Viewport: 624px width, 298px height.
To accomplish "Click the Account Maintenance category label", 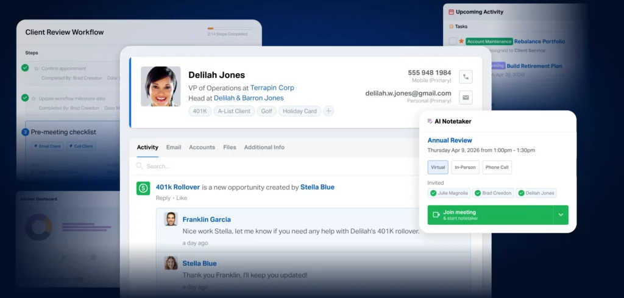I will pyautogui.click(x=489, y=41).
